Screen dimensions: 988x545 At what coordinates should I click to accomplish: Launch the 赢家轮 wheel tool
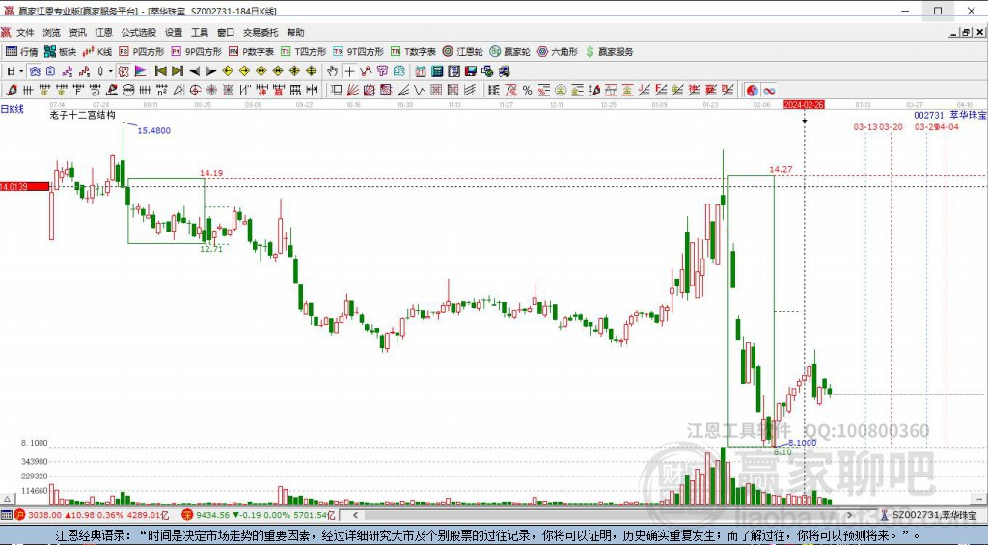509,52
